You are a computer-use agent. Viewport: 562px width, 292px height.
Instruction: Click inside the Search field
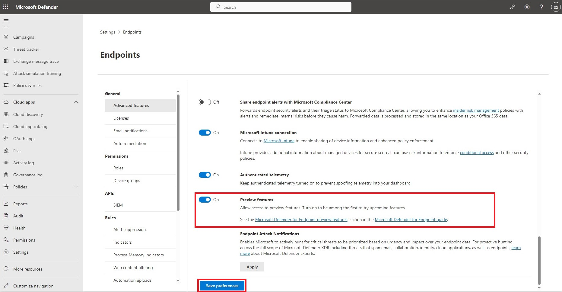tap(281, 7)
